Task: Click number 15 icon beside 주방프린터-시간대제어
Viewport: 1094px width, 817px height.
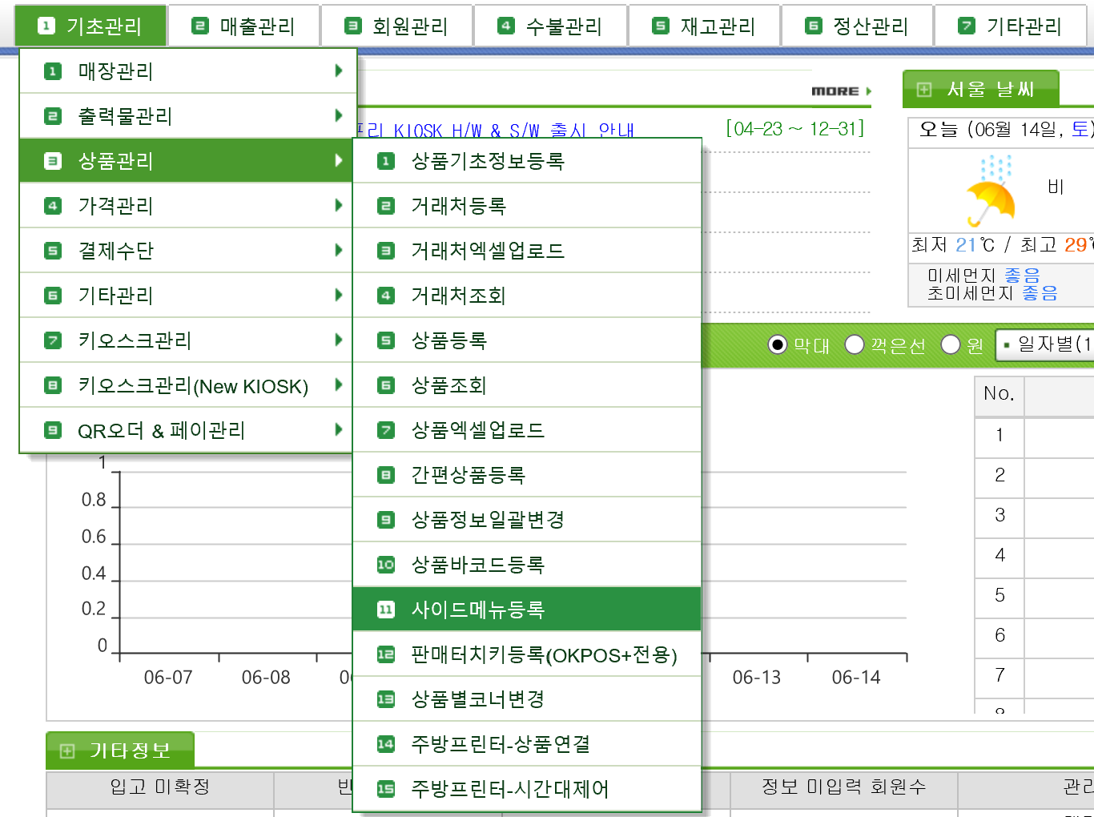Action: click(386, 789)
